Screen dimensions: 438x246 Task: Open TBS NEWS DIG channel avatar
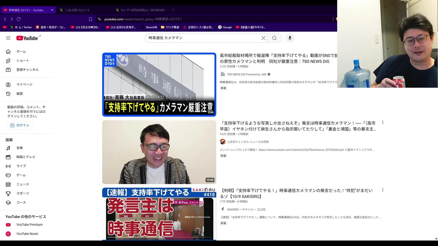coord(223,74)
